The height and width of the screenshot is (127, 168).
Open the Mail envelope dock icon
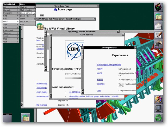(x=158, y=26)
